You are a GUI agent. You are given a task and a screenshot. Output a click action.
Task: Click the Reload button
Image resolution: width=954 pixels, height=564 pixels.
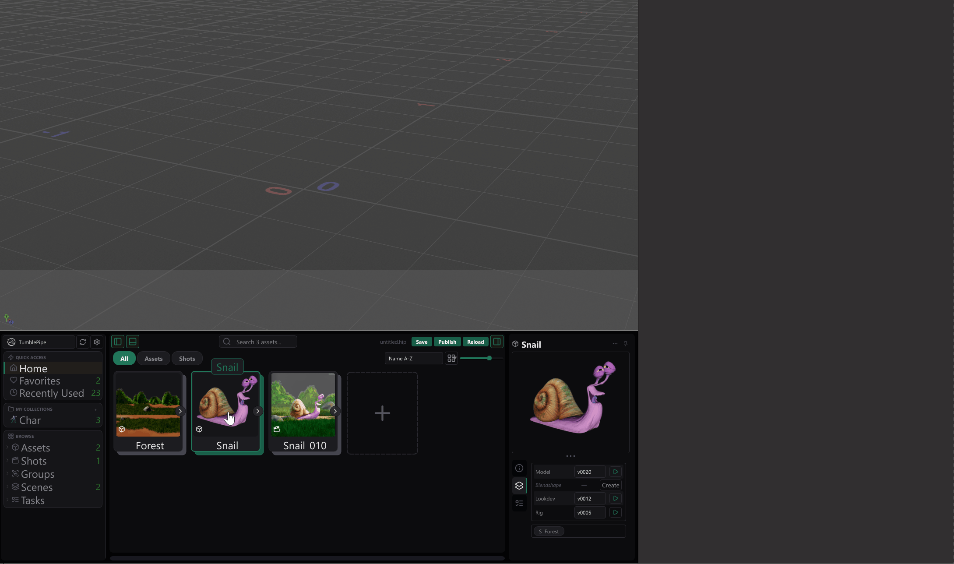(x=475, y=342)
